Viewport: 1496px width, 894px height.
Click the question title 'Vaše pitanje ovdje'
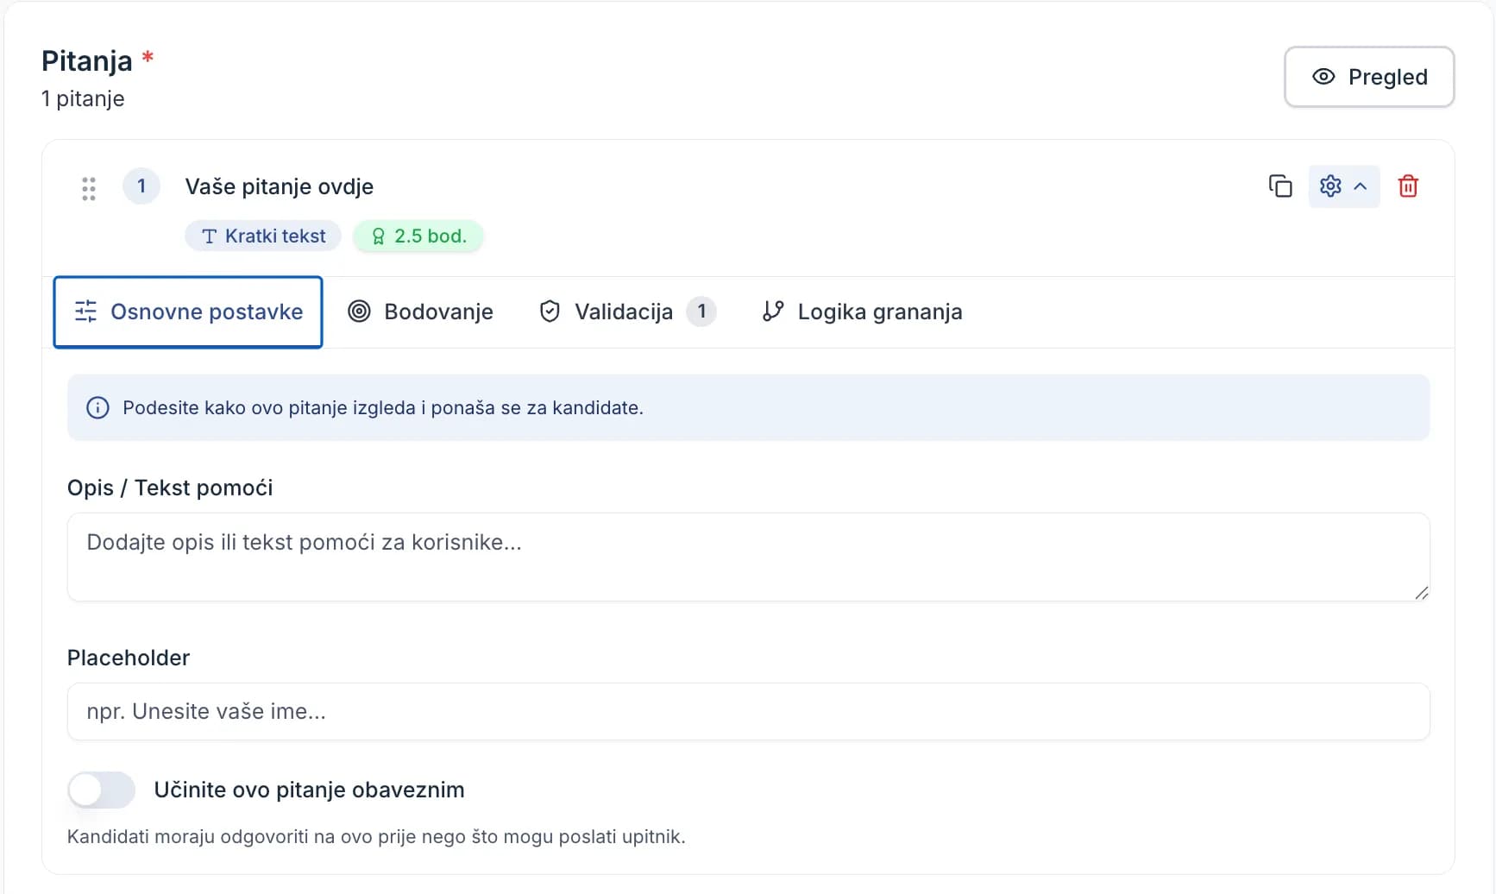[x=280, y=187]
